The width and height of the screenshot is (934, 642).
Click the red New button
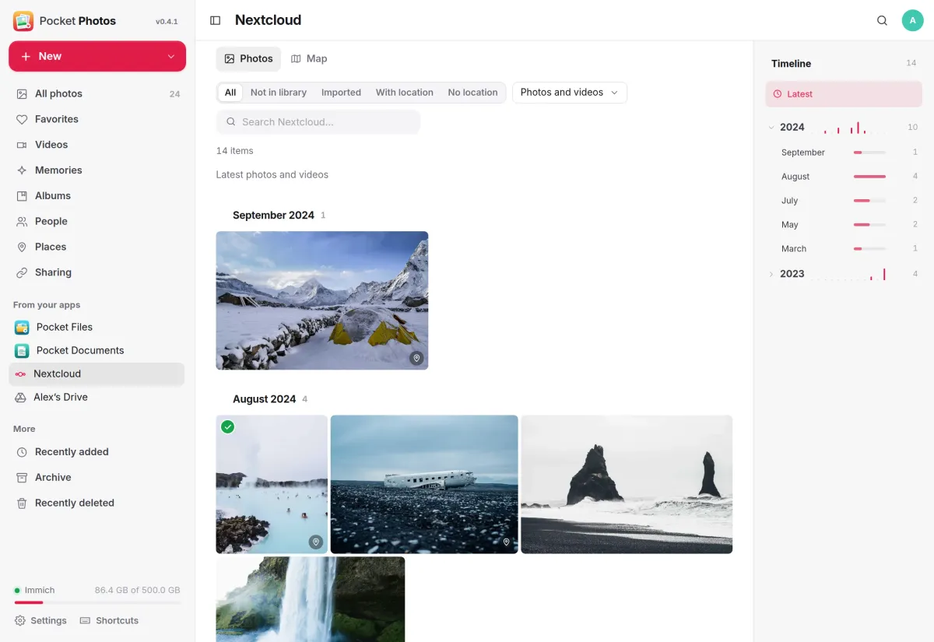pyautogui.click(x=97, y=56)
